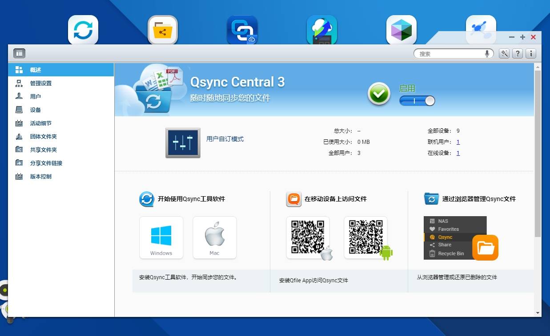This screenshot has height=336, width=550.
Task: Click the microphone icon in search box
Action: [487, 54]
